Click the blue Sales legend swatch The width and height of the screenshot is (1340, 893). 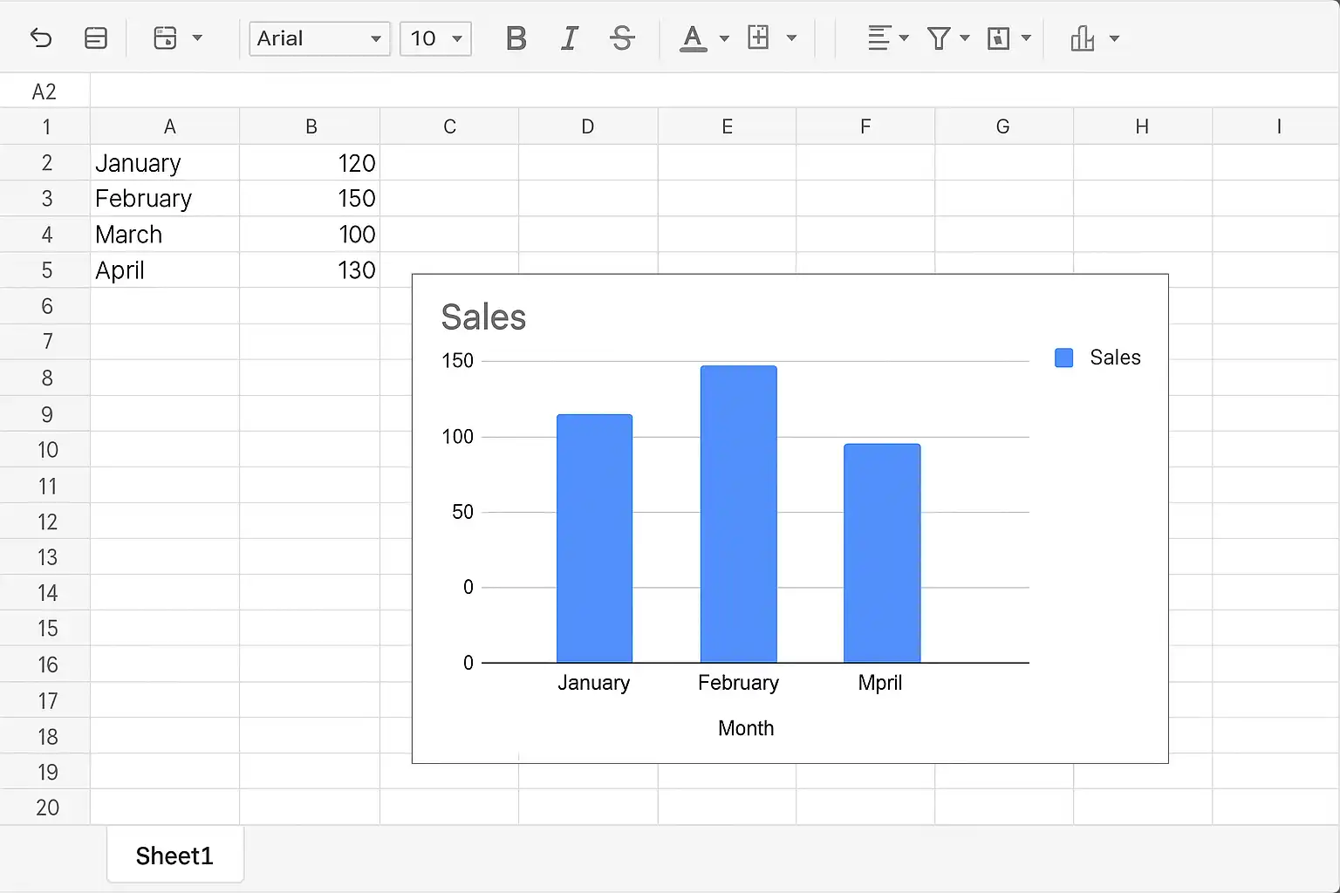click(1063, 358)
